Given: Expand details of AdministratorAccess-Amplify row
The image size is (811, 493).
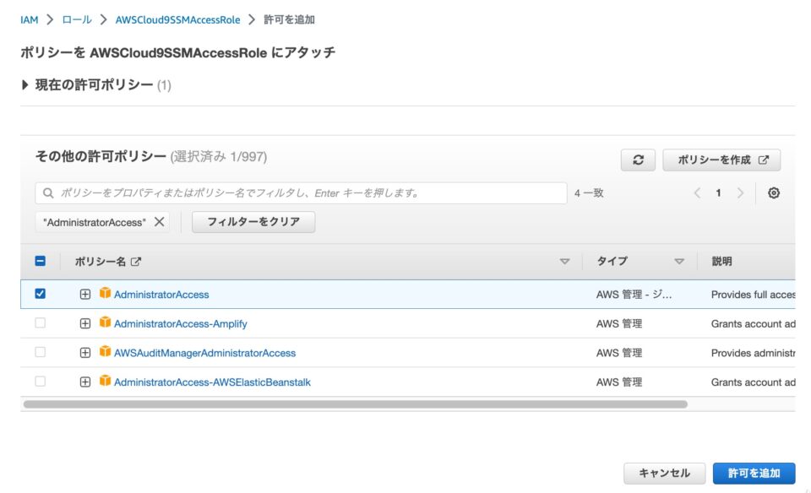Looking at the screenshot, I should coord(85,323).
